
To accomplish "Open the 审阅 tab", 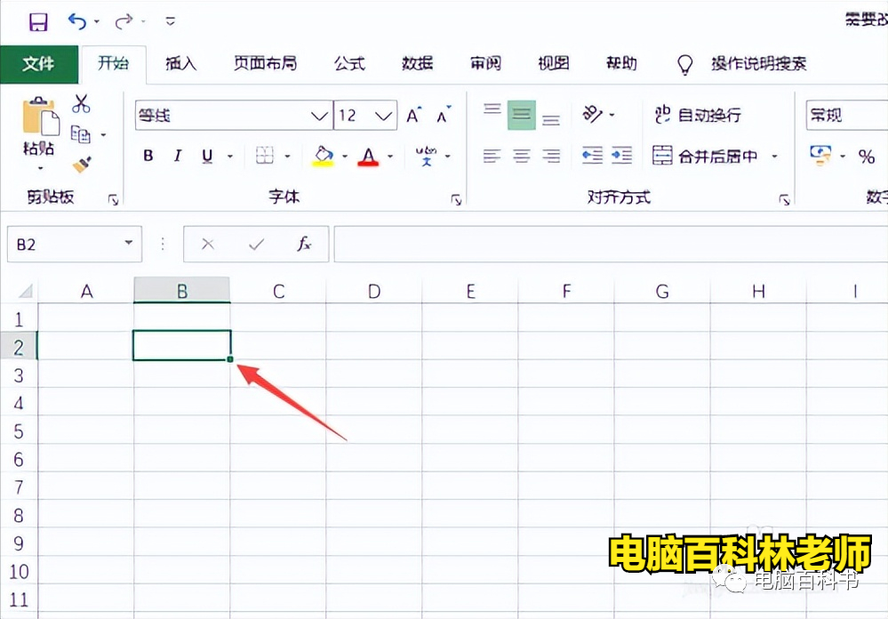I will pyautogui.click(x=485, y=63).
